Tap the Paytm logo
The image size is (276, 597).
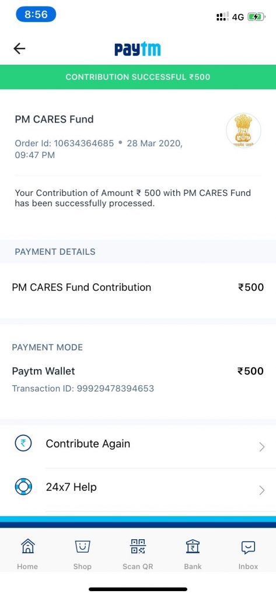[x=138, y=50]
